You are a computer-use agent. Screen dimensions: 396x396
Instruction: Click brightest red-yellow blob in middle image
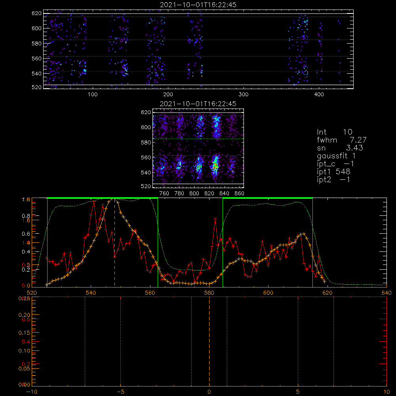215,166
